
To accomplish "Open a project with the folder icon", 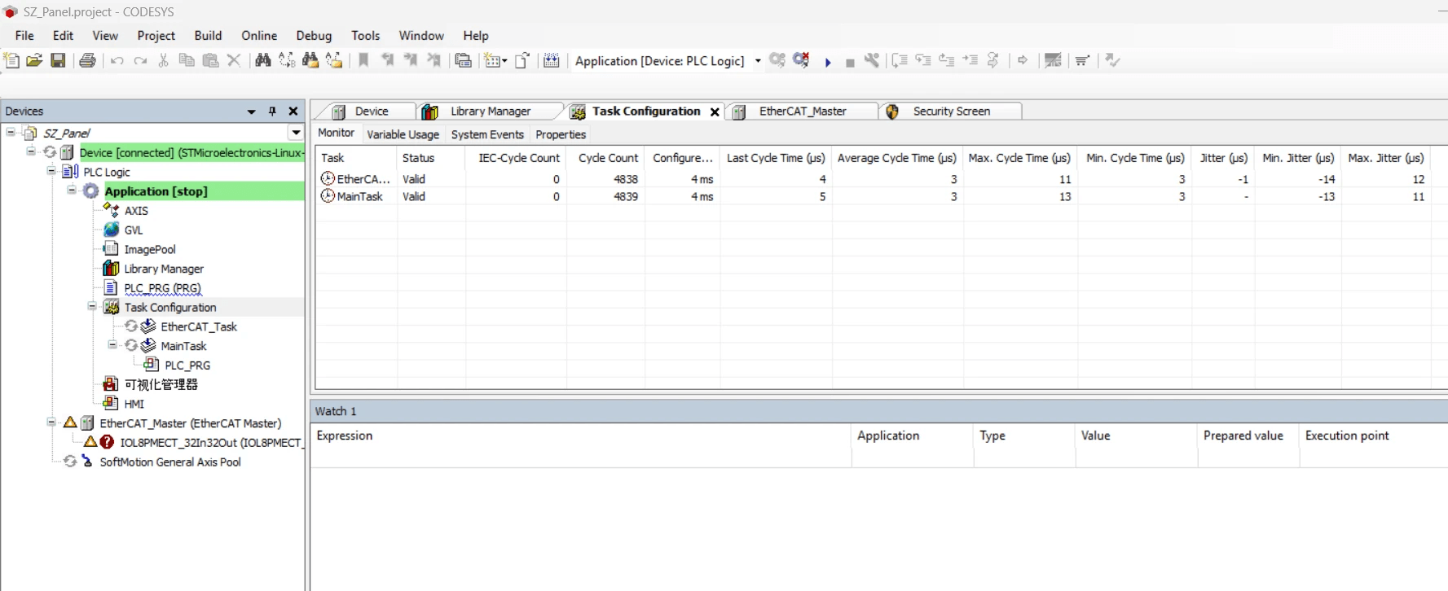I will 34,60.
